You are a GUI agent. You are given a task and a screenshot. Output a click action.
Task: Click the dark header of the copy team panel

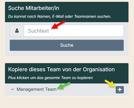coord(67,73)
